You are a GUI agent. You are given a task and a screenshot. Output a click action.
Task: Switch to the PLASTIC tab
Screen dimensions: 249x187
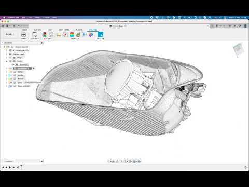(x=79, y=30)
